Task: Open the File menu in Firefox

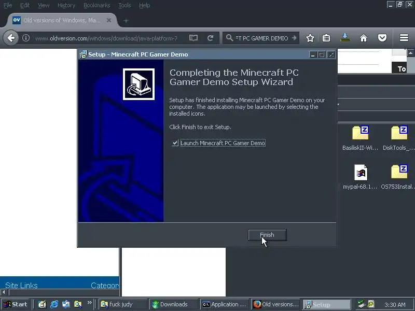Action: coord(8,5)
